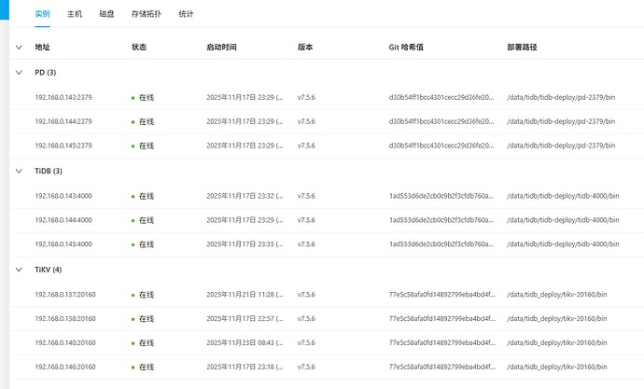Collapse all groups via header chevron
Viewport: 644px width, 389px height.
(x=19, y=48)
